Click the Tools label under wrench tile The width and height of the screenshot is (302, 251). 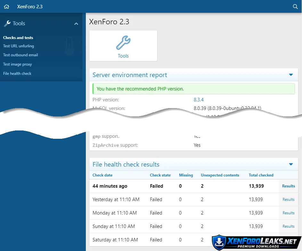pyautogui.click(x=123, y=56)
